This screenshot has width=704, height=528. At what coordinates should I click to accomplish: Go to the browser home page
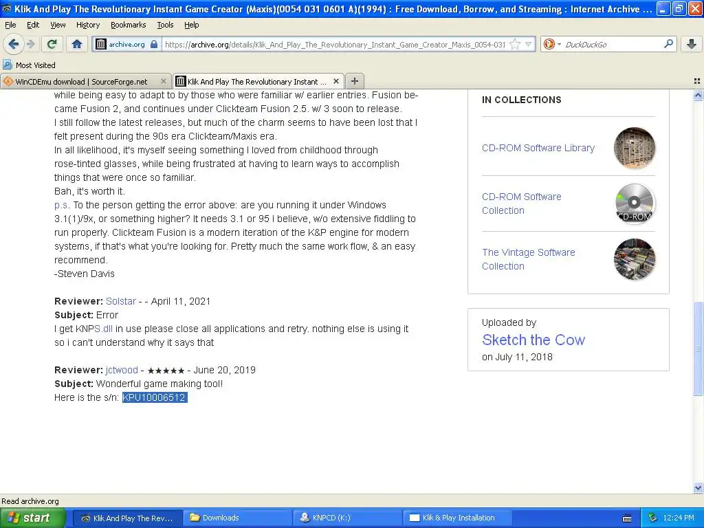coord(77,44)
